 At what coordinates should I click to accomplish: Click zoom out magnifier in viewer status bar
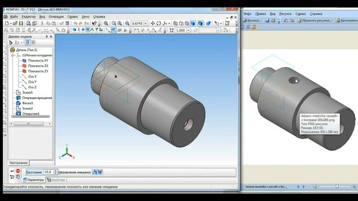pos(315,186)
